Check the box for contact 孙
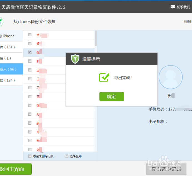Viewport: 192px width, 176px height. 30,132
